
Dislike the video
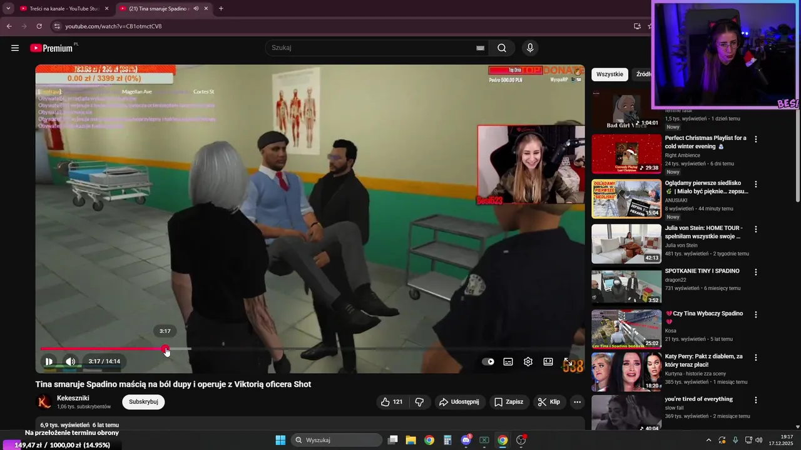click(419, 402)
